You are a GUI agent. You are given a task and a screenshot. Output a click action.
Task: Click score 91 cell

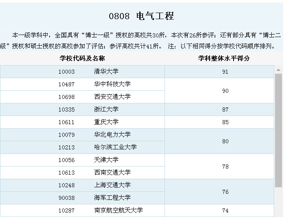(x=219, y=72)
